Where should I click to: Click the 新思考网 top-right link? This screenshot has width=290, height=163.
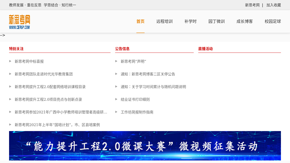(x=252, y=5)
